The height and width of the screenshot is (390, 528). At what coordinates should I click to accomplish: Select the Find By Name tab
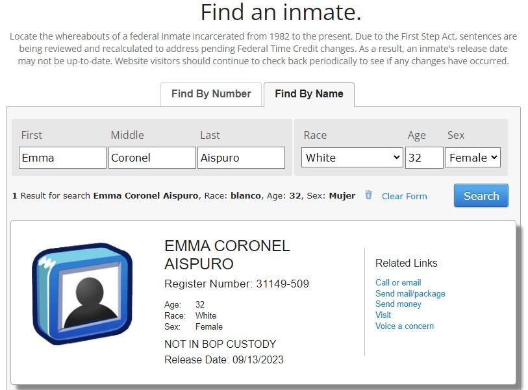click(x=309, y=94)
